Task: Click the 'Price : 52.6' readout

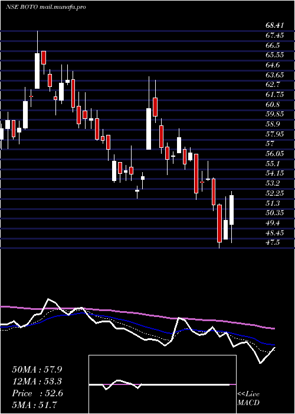Action: (37, 393)
